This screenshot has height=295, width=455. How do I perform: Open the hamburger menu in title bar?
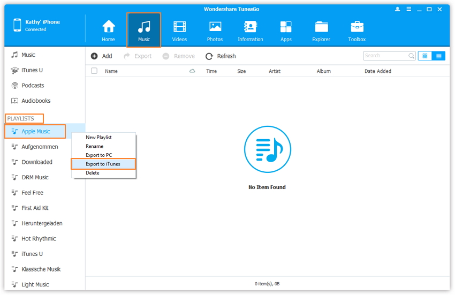click(x=408, y=10)
